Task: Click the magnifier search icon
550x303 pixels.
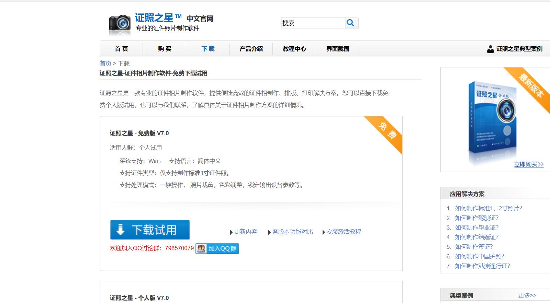Action: [x=351, y=23]
